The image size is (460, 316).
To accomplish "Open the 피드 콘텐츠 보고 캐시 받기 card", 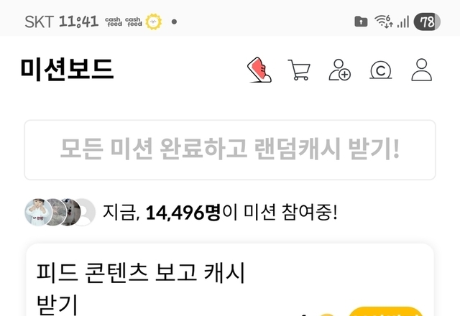I will (x=230, y=279).
